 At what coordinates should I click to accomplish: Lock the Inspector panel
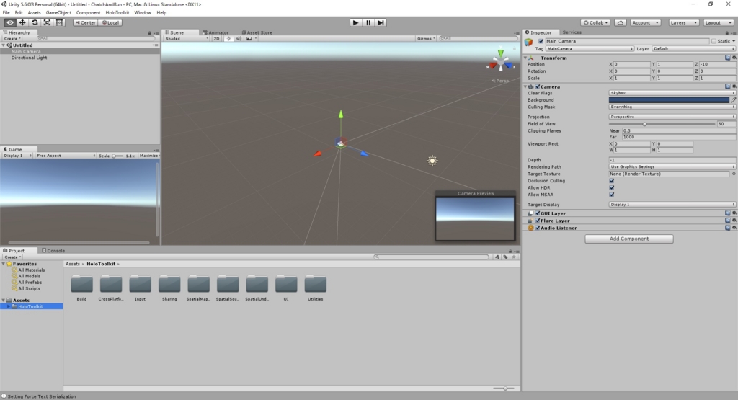[726, 33]
